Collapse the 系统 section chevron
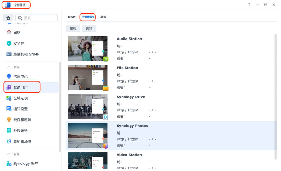This screenshot has height=171, width=281. pyautogui.click(x=9, y=67)
